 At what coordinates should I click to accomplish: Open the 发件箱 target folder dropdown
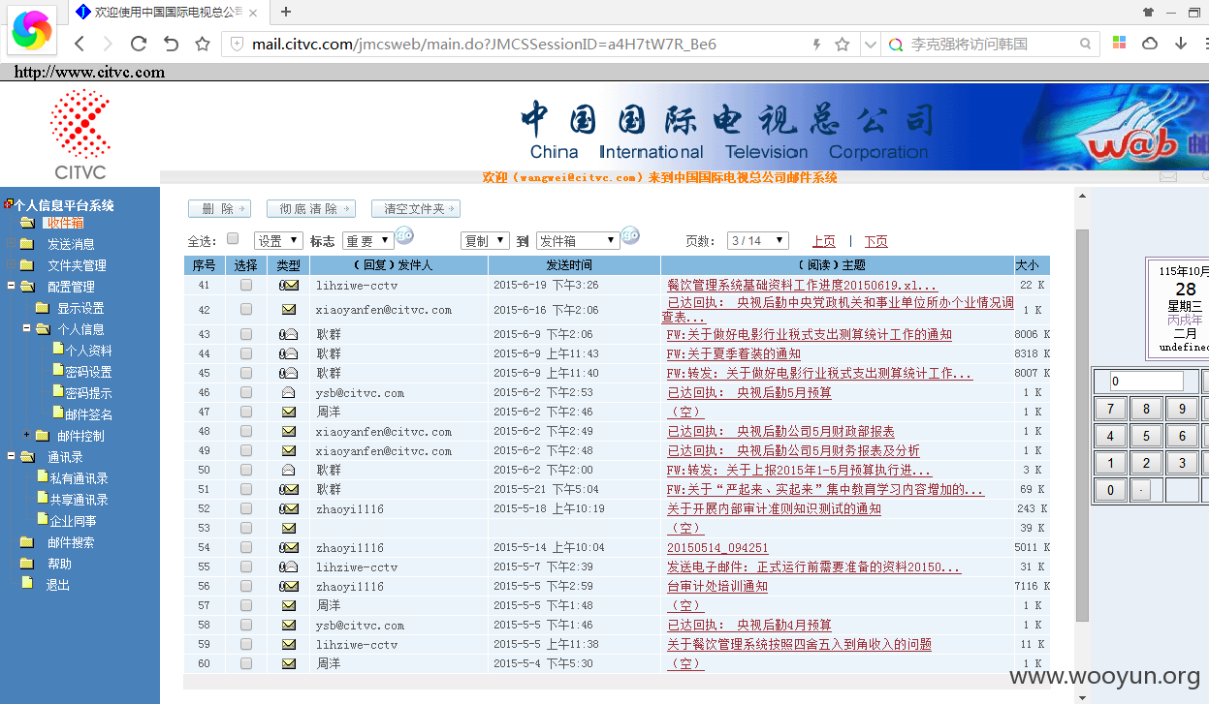578,240
